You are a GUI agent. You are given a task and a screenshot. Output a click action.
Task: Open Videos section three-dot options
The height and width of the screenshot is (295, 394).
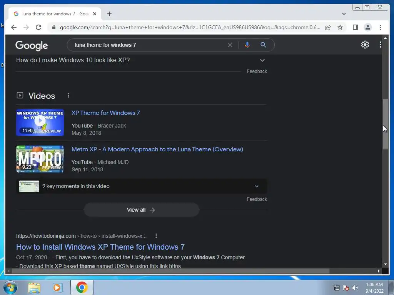[68, 96]
